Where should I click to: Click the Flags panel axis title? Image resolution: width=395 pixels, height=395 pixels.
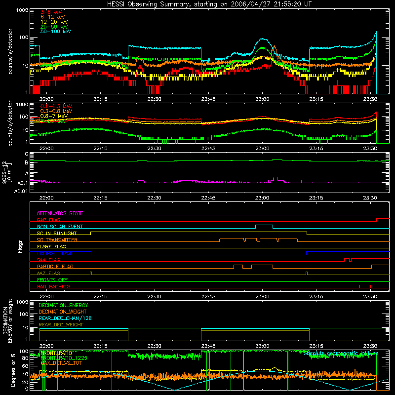coord(20,246)
